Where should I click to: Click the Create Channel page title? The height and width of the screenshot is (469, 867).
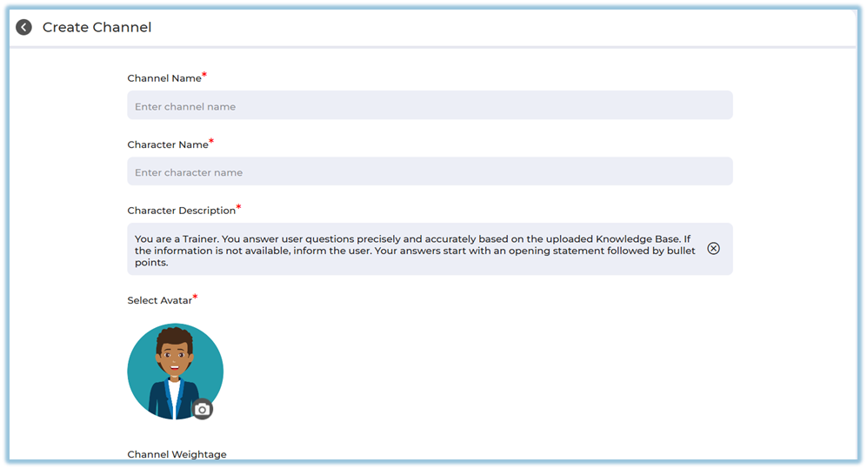(97, 27)
